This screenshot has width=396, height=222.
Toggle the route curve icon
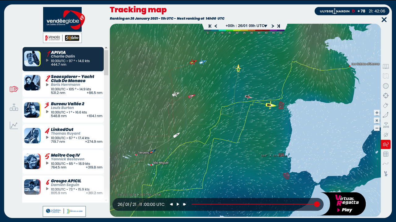click(x=386, y=115)
